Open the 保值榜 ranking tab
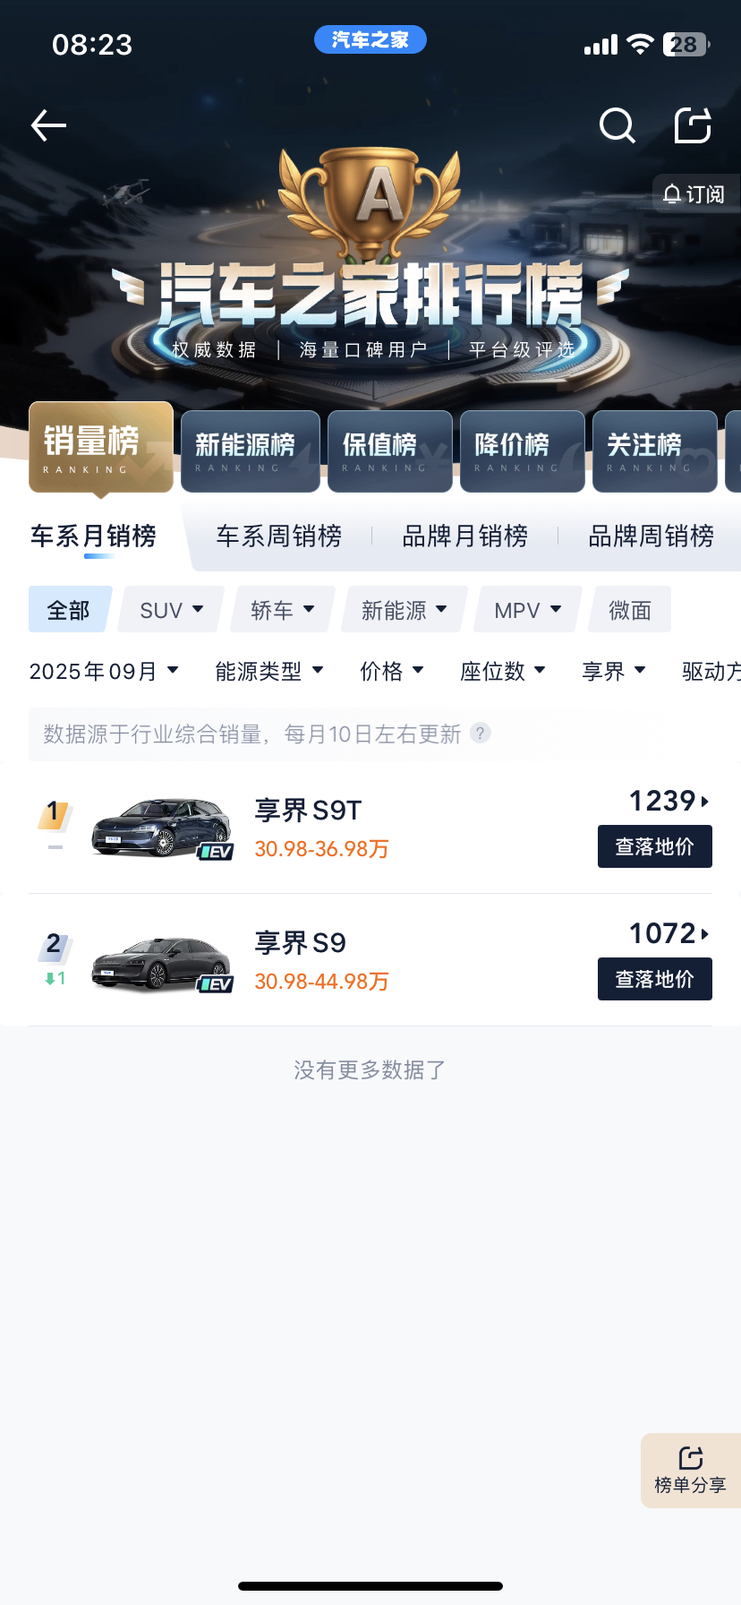The image size is (741, 1605). [x=389, y=451]
